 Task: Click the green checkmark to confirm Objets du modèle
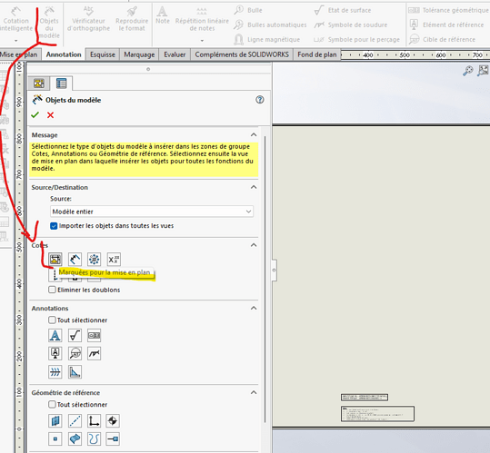[x=35, y=114]
